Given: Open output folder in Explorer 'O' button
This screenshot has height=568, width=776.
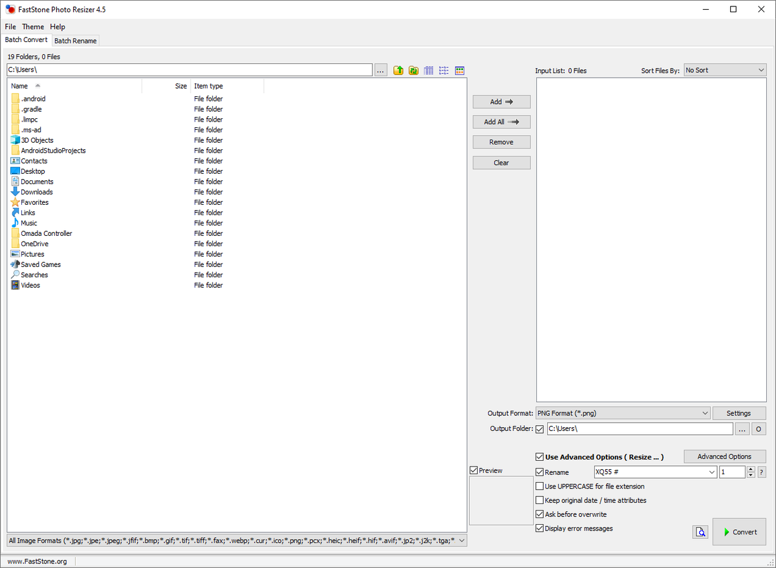Looking at the screenshot, I should (759, 429).
